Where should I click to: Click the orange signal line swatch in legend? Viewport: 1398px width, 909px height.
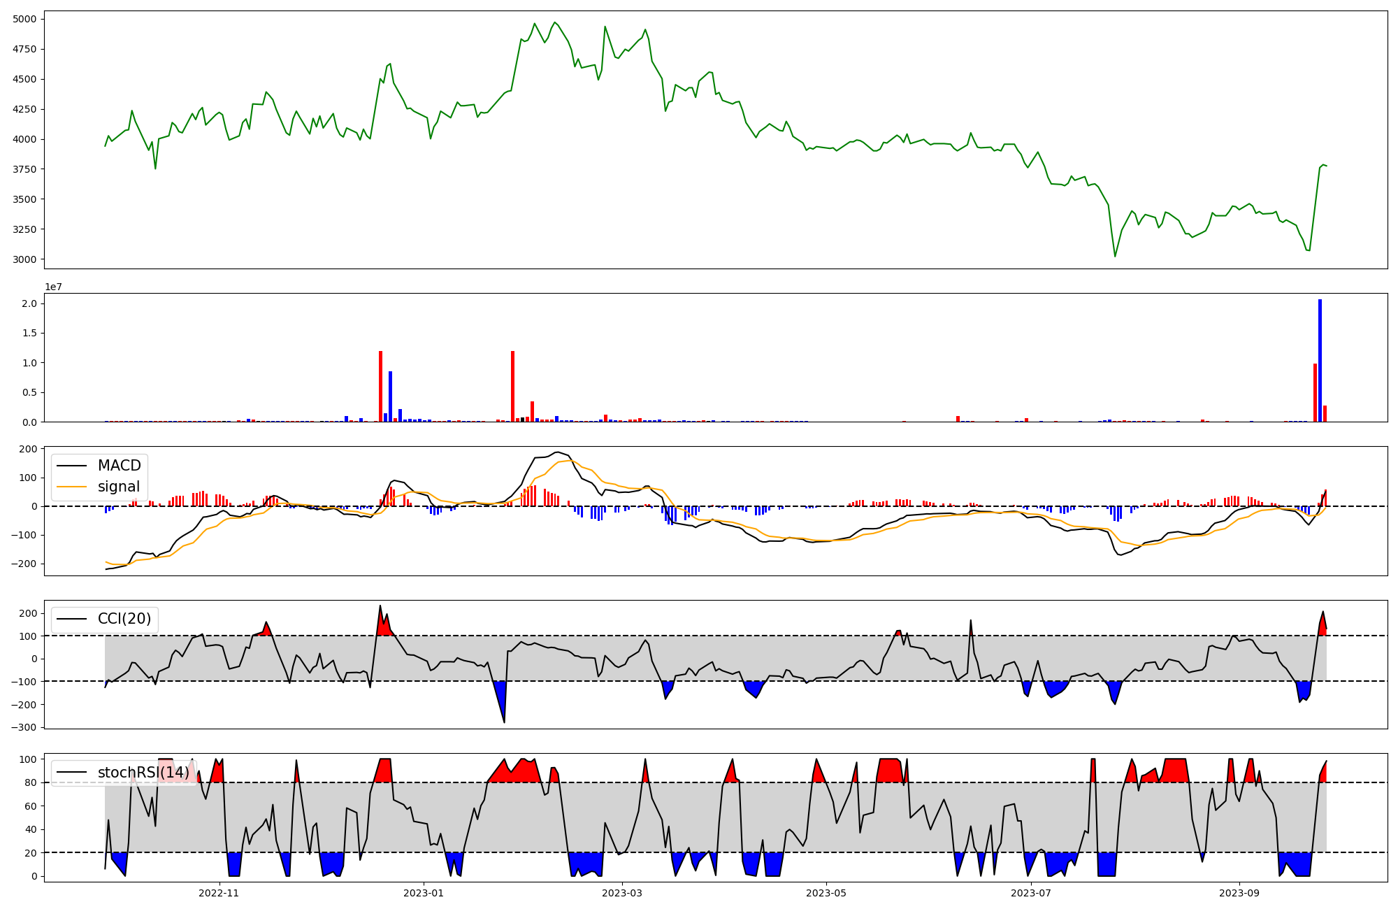[x=71, y=487]
